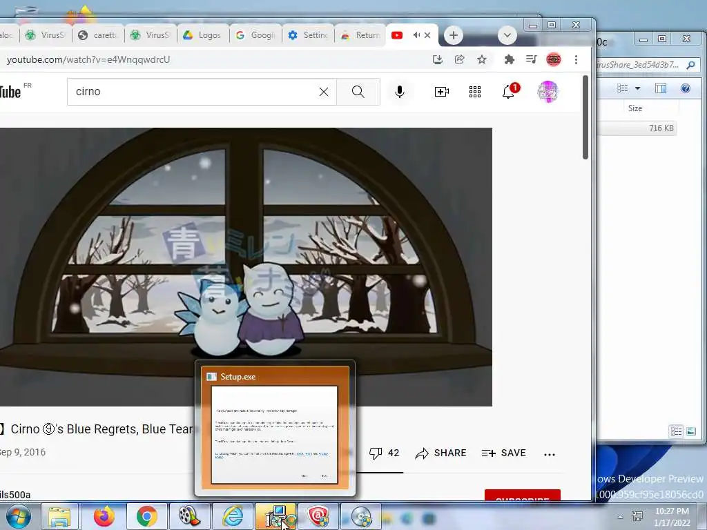Open the Chrome profile avatar
707x530 pixels.
[x=553, y=59]
